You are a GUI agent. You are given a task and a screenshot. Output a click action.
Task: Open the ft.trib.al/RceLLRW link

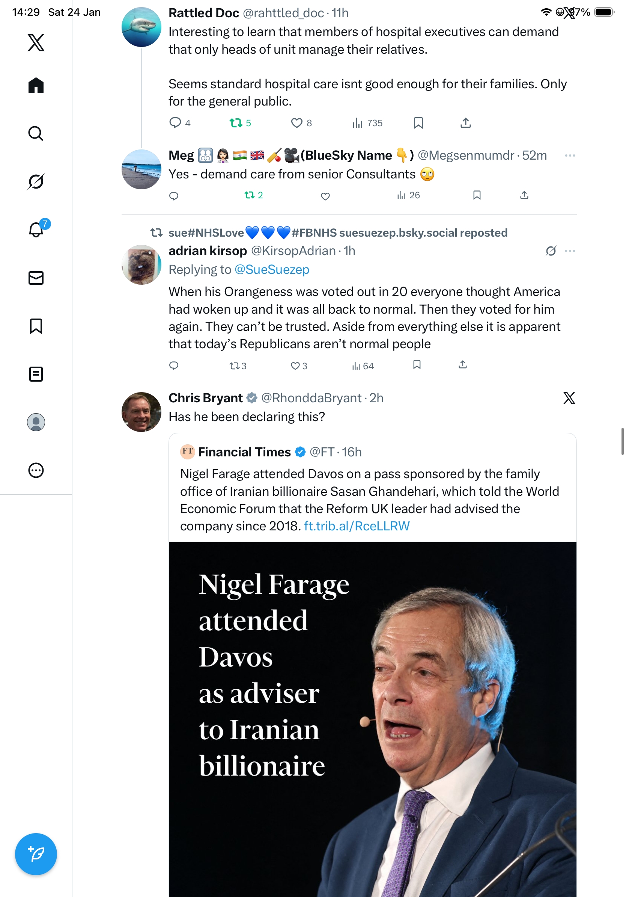pyautogui.click(x=357, y=526)
